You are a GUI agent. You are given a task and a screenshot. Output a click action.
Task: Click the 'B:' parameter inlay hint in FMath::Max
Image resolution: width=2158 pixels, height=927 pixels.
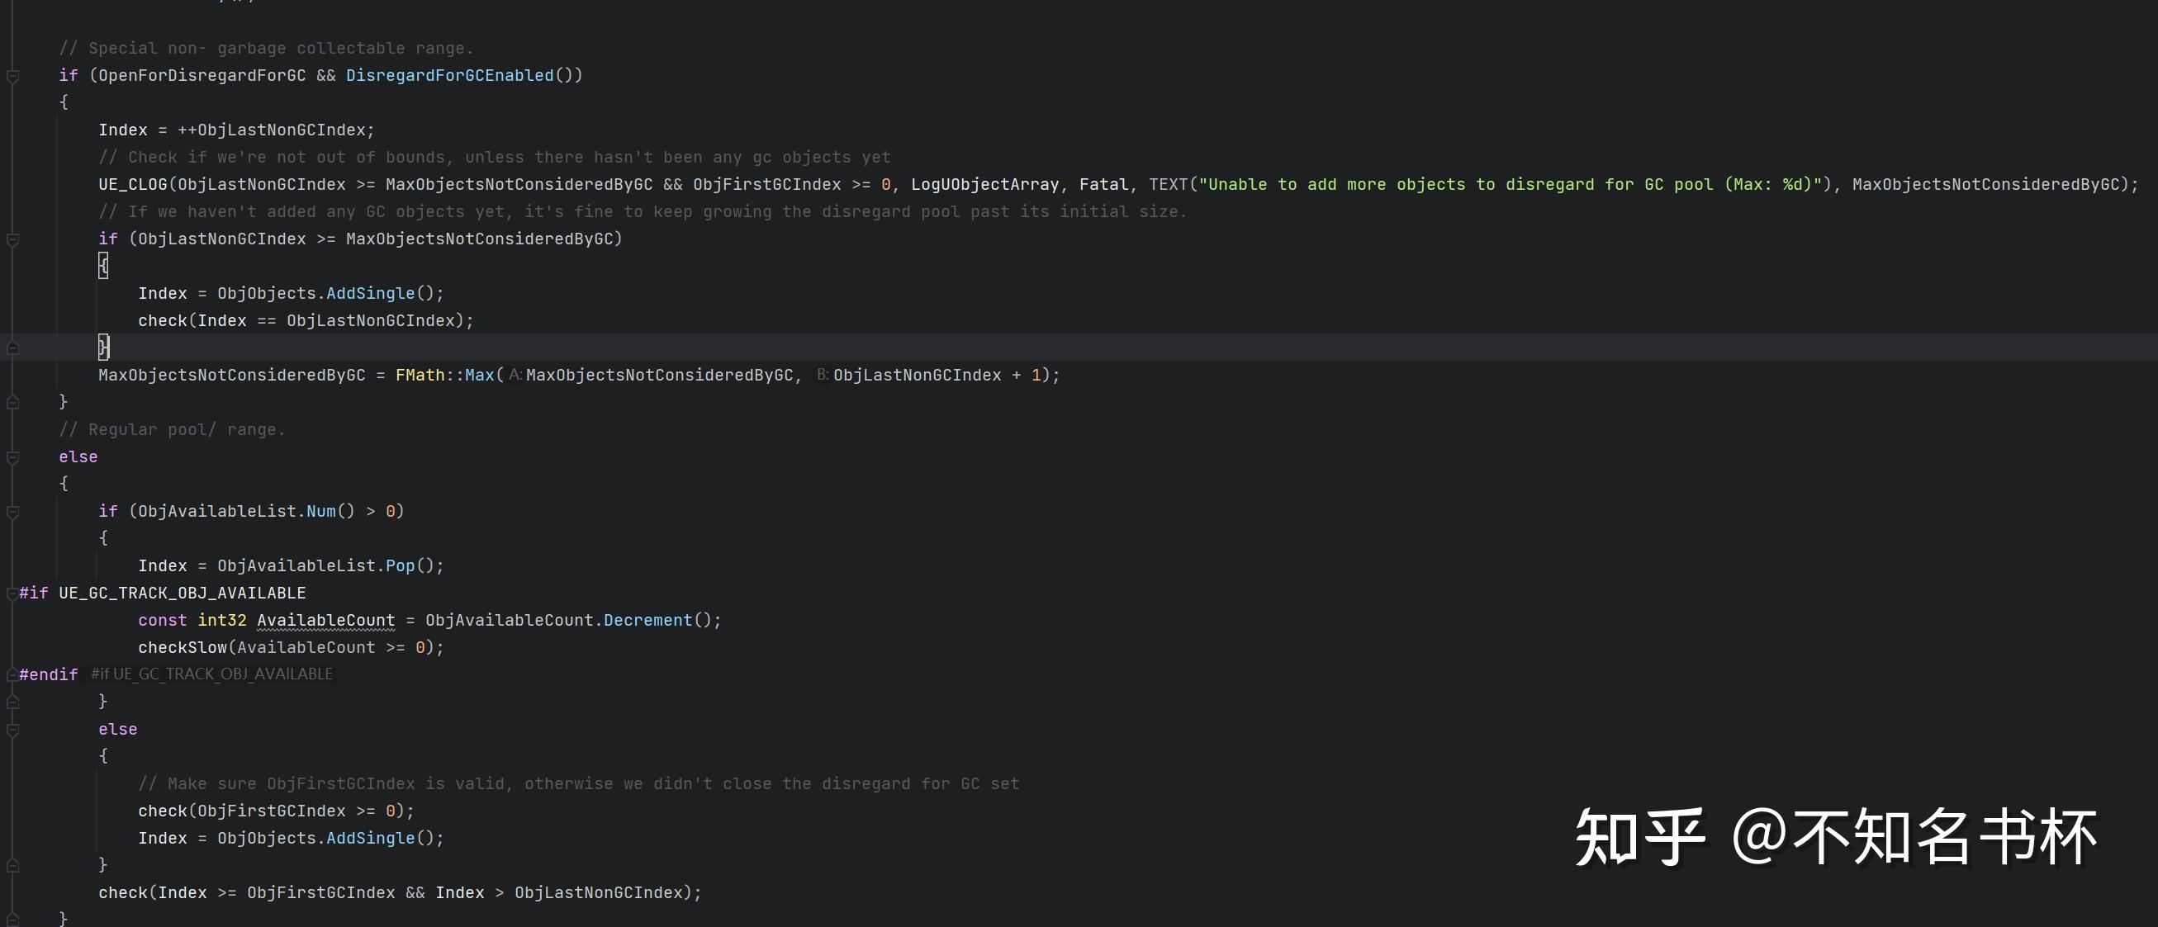(x=823, y=375)
